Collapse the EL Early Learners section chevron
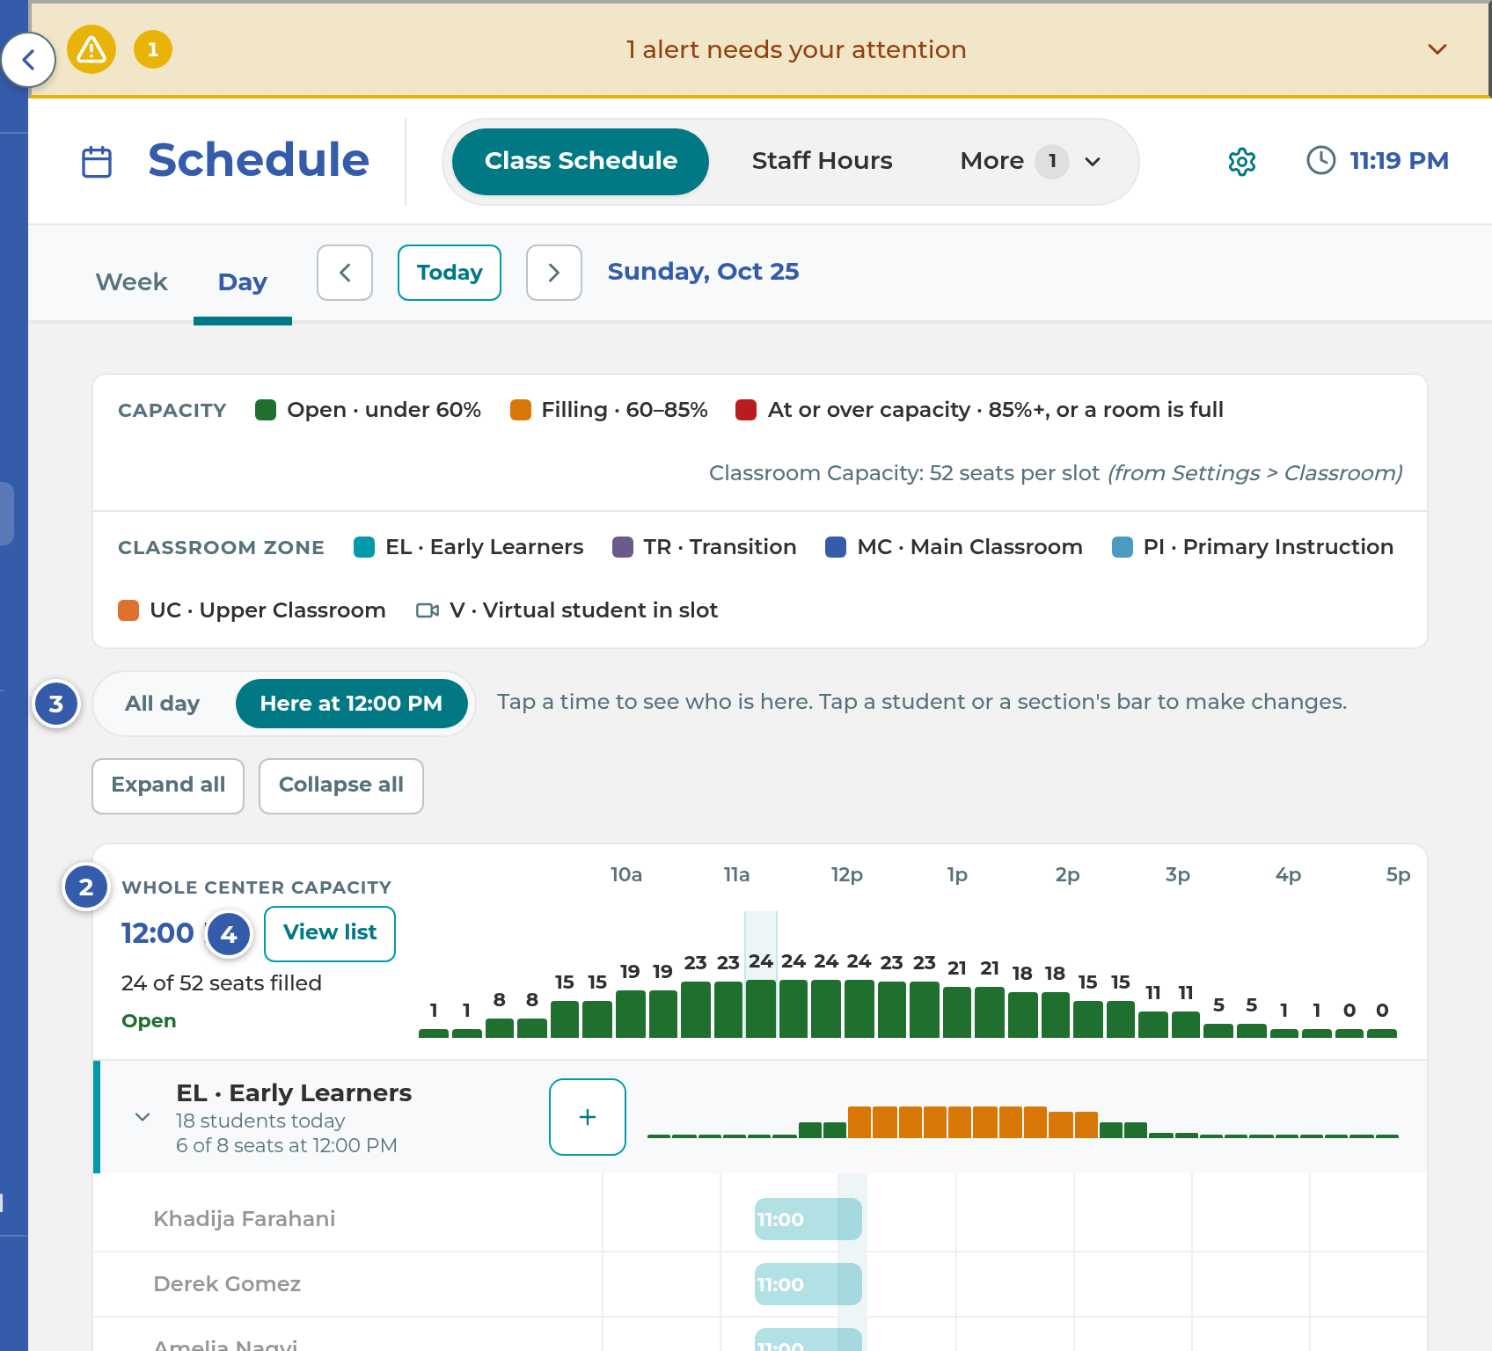The height and width of the screenshot is (1351, 1492). click(x=143, y=1117)
